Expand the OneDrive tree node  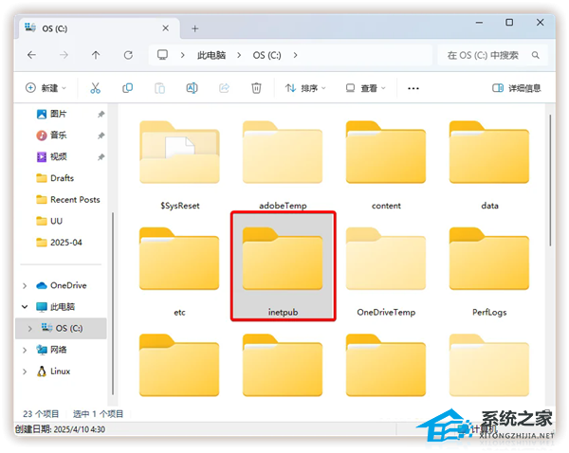pos(25,286)
